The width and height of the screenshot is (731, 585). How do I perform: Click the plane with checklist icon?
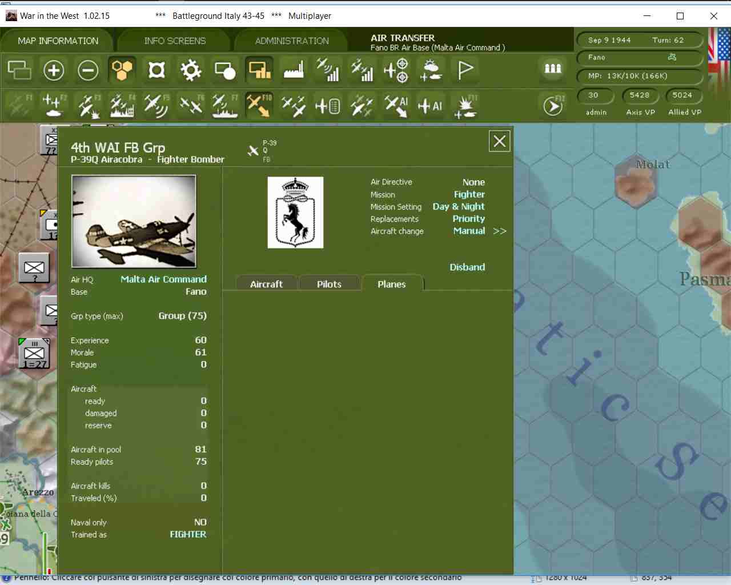(328, 106)
